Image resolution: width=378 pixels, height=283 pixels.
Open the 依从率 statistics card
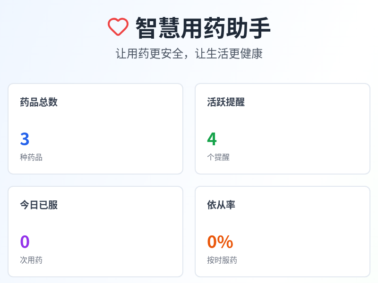pyautogui.click(x=282, y=231)
